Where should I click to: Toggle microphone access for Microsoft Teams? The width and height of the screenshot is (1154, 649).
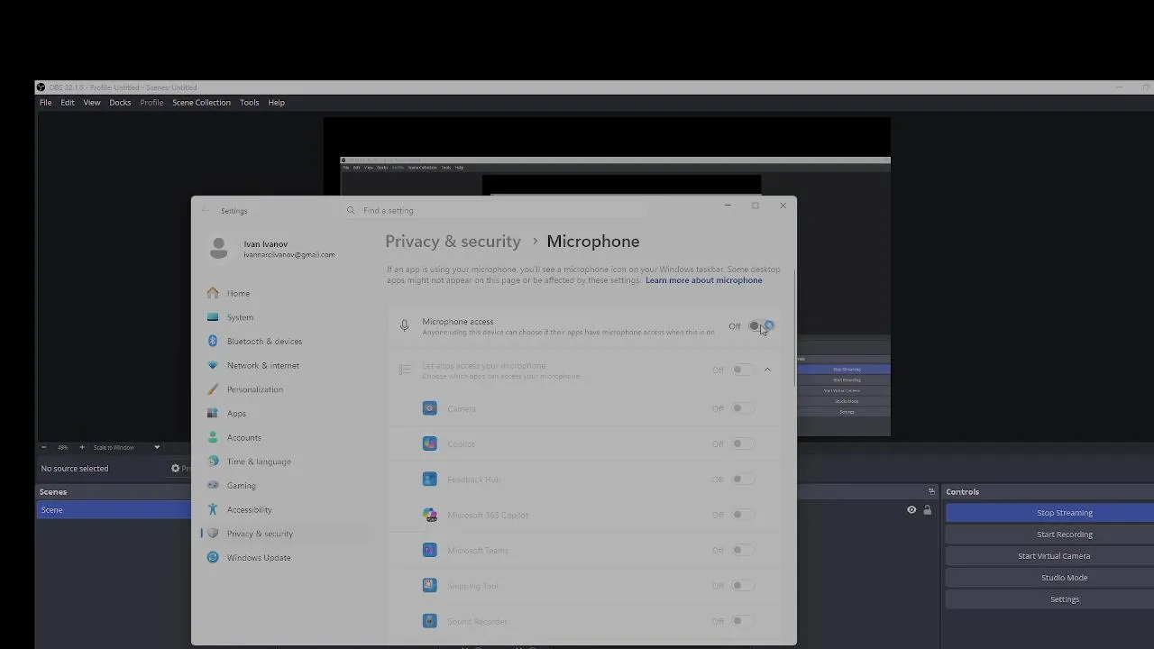743,550
